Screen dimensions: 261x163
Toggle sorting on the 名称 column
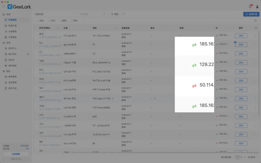point(116,28)
